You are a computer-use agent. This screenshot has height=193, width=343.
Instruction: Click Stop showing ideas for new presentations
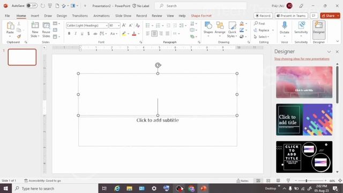302,59
